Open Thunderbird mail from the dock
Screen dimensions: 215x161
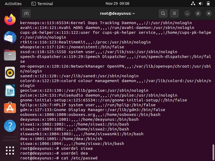(x=10, y=37)
